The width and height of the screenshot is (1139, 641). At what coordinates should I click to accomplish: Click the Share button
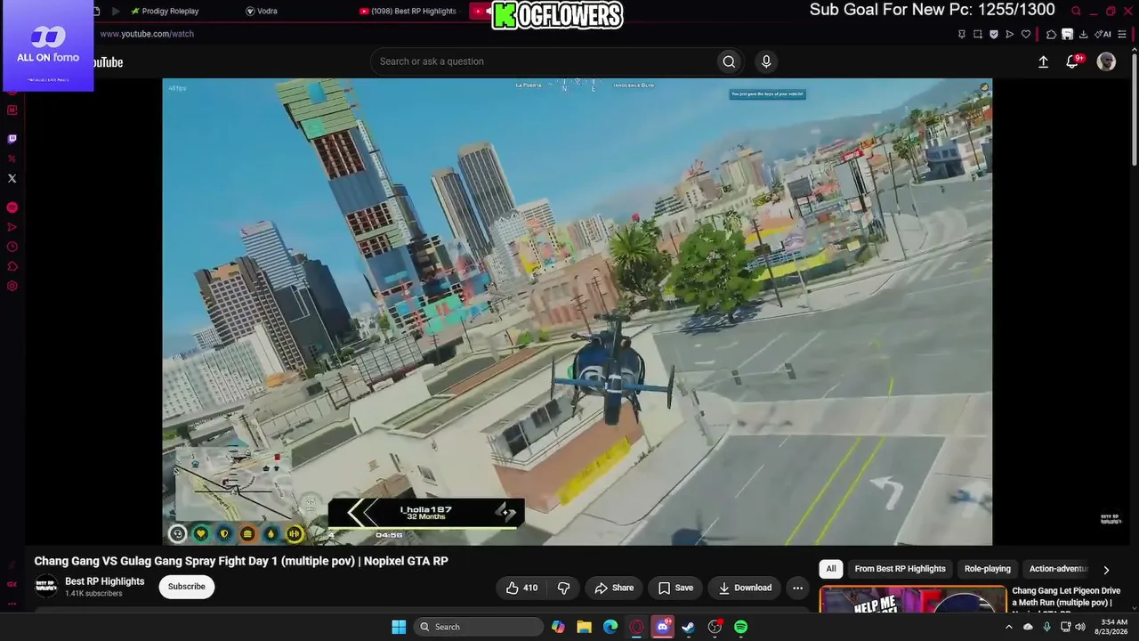(614, 588)
